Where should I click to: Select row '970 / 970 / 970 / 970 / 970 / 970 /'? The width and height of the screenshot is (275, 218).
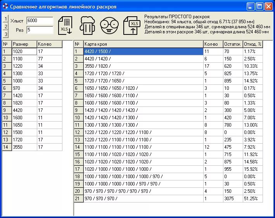click(144, 191)
